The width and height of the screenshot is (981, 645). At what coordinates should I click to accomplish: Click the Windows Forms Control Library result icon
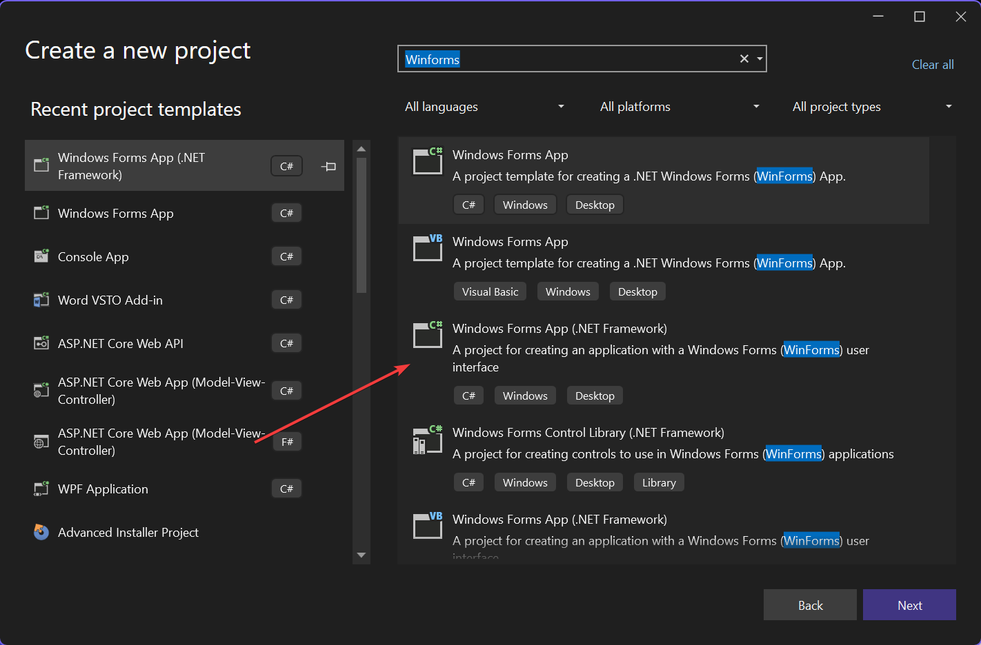(428, 440)
